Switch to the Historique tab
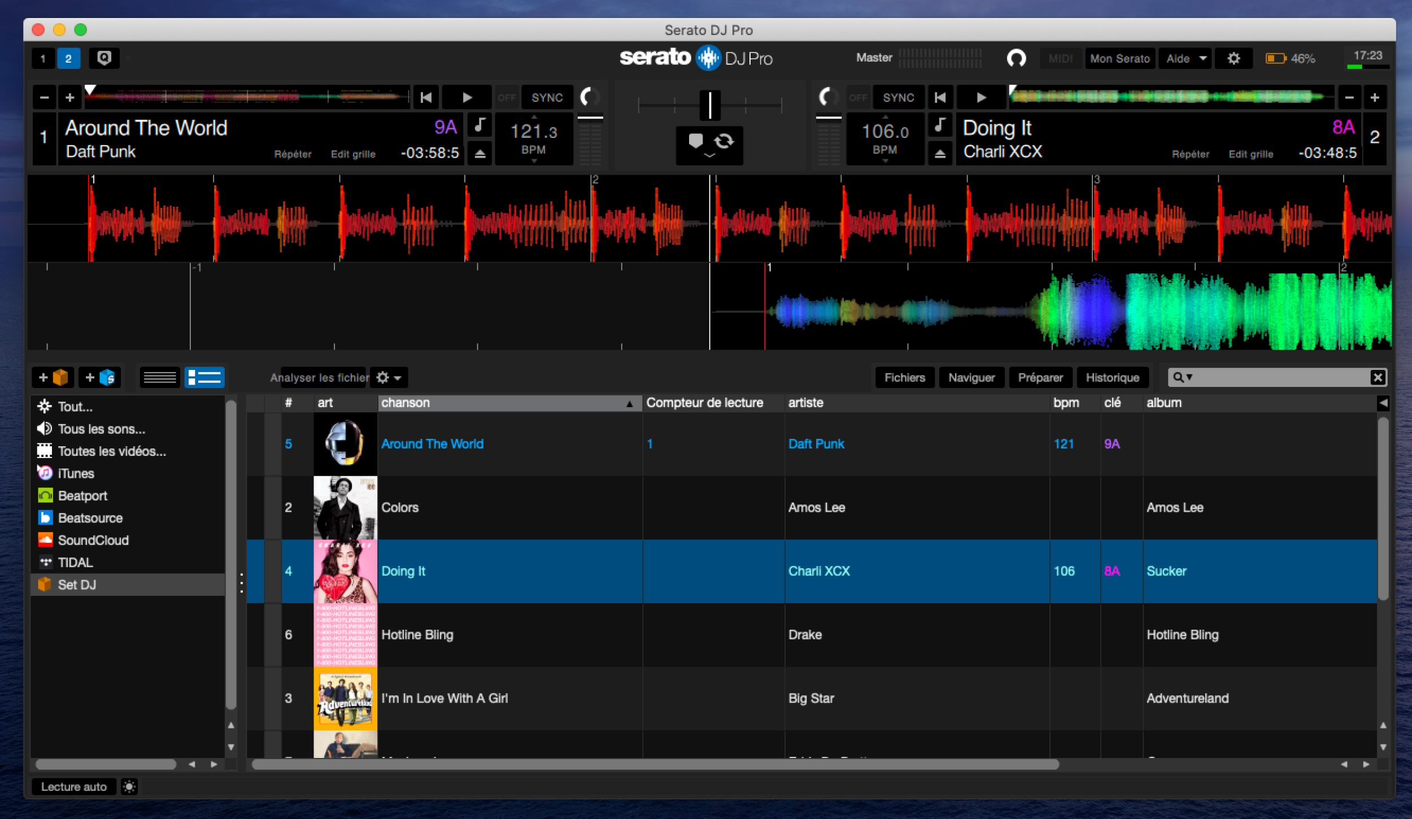Image resolution: width=1412 pixels, height=819 pixels. click(1112, 377)
